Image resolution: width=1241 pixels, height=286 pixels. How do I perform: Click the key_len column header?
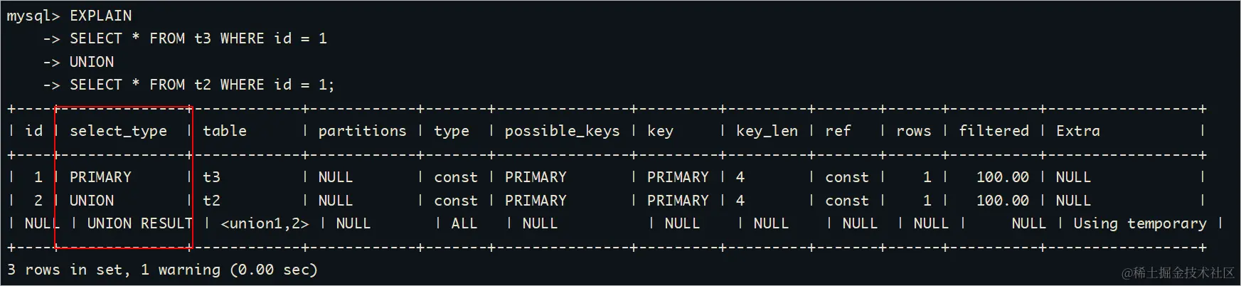767,131
